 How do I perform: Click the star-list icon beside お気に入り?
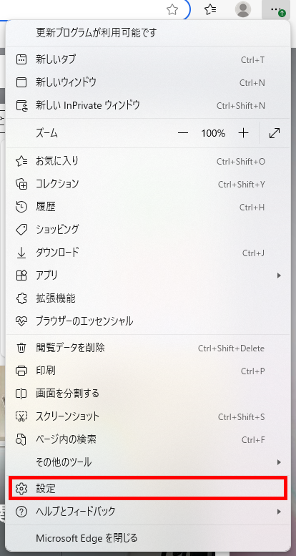21,161
